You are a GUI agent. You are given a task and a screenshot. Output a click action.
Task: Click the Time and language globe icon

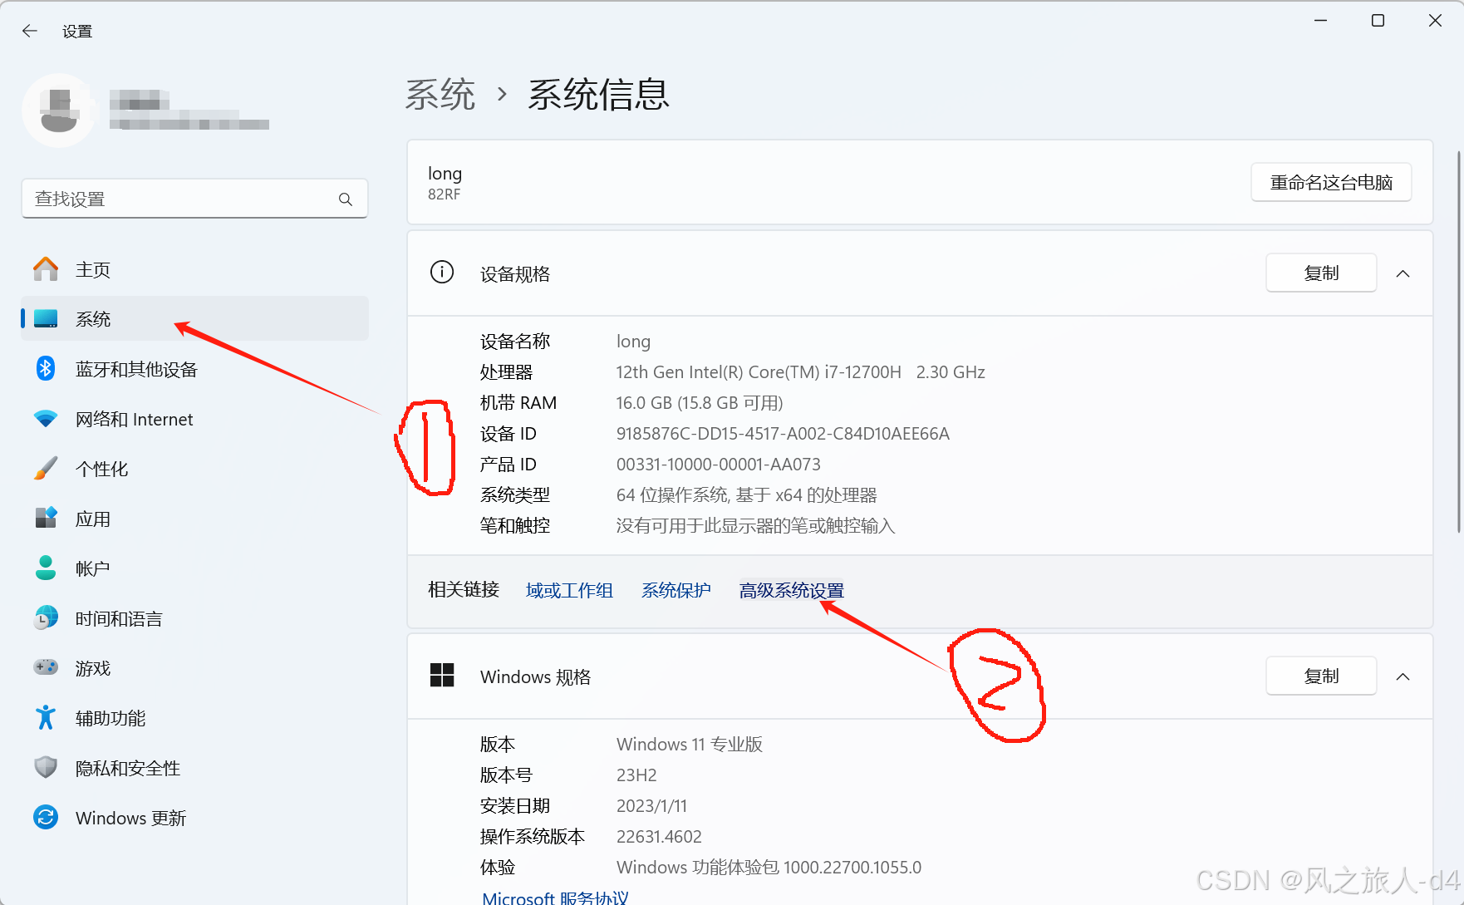46,618
